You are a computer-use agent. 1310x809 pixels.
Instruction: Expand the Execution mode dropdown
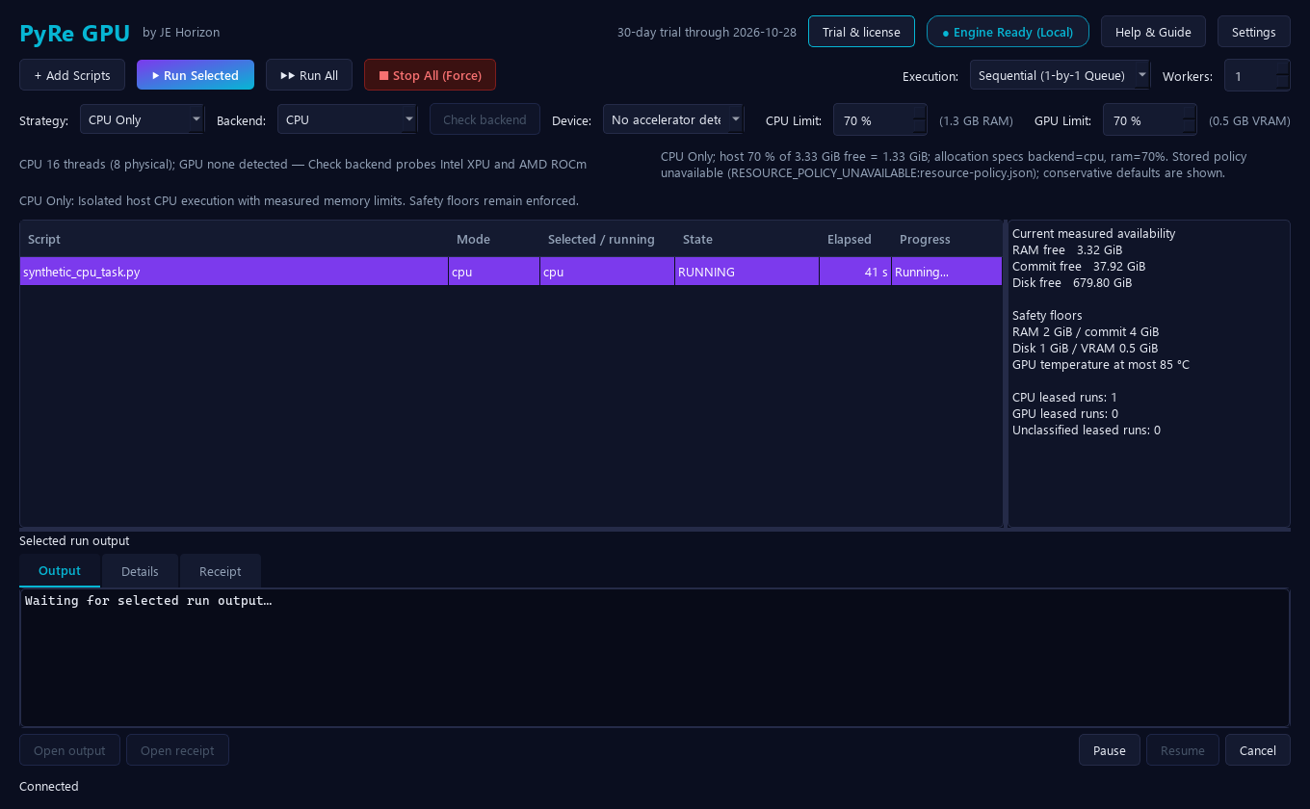point(1060,75)
